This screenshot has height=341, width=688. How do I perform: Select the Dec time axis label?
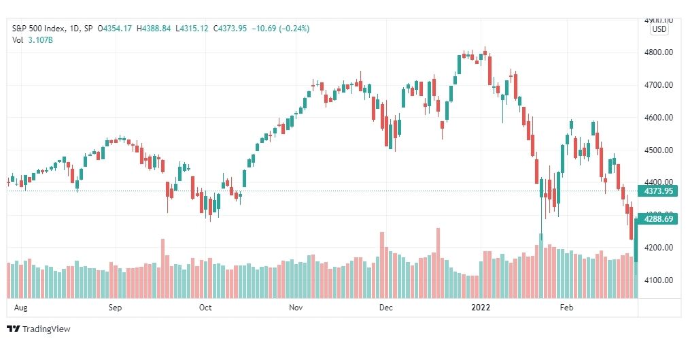pyautogui.click(x=386, y=308)
